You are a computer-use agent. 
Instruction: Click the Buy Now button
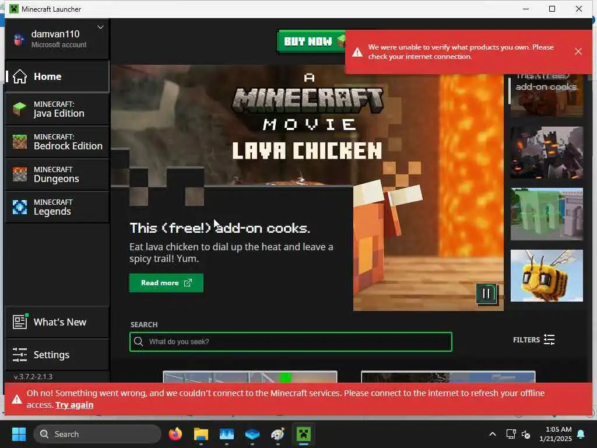(x=311, y=41)
